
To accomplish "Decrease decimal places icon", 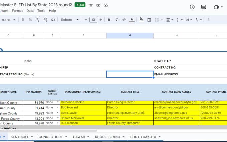I will (38, 20).
